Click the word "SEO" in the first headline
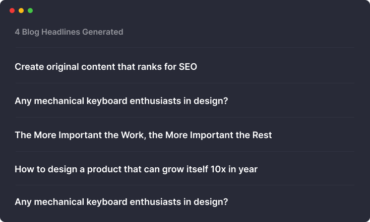 coord(188,67)
